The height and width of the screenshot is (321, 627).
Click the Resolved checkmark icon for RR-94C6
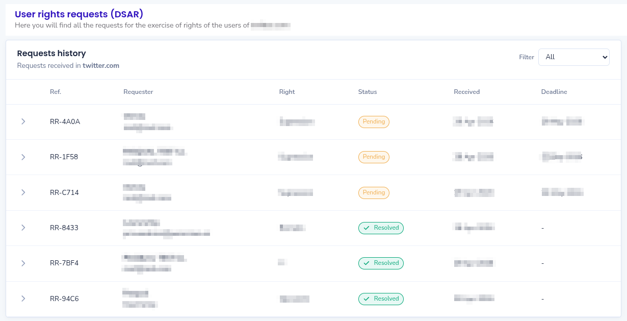tap(367, 299)
